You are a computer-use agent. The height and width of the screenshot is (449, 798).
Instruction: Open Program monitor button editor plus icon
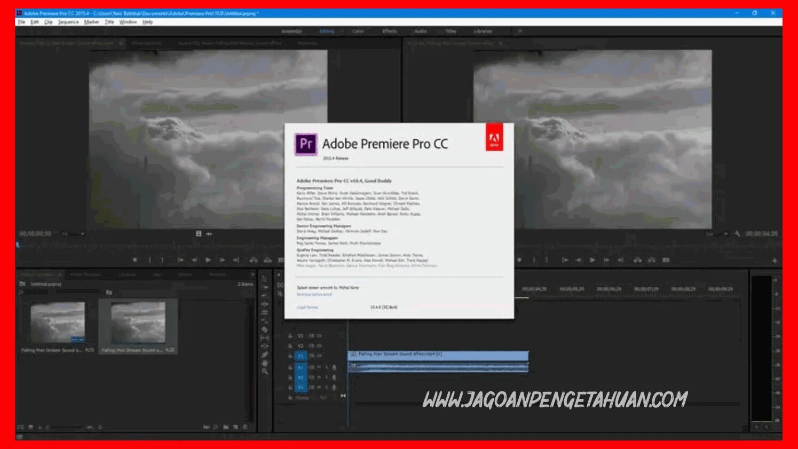(775, 261)
